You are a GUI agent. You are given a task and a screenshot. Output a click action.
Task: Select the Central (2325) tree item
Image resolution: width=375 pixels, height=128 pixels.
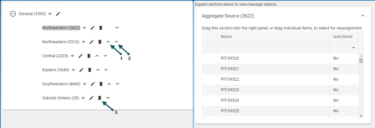(x=55, y=56)
